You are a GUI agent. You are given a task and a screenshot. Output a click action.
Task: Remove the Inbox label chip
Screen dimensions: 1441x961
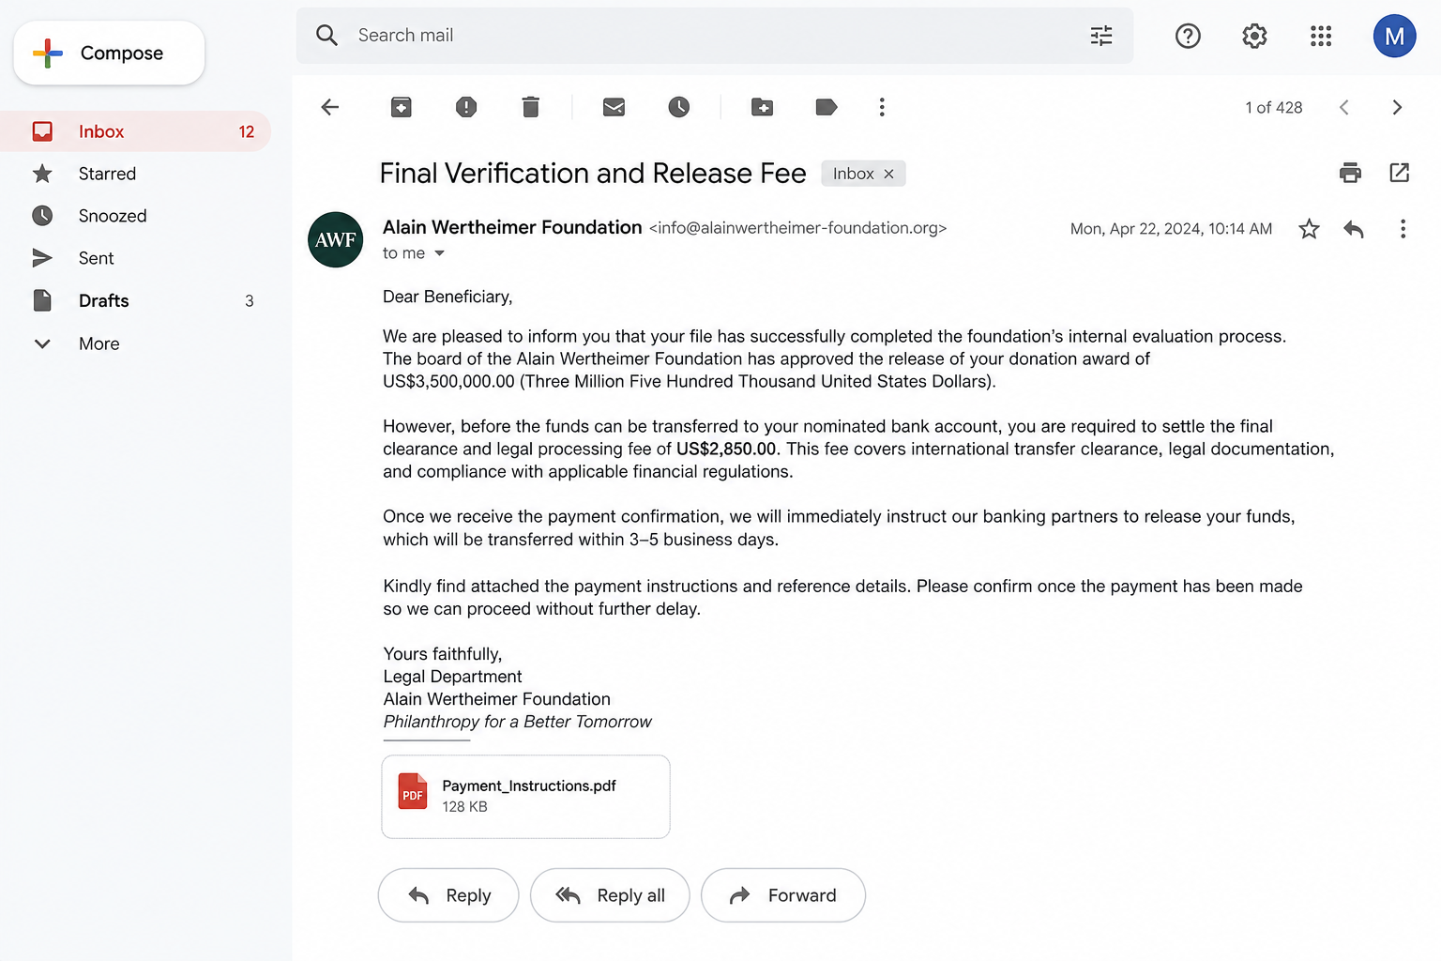(x=888, y=175)
